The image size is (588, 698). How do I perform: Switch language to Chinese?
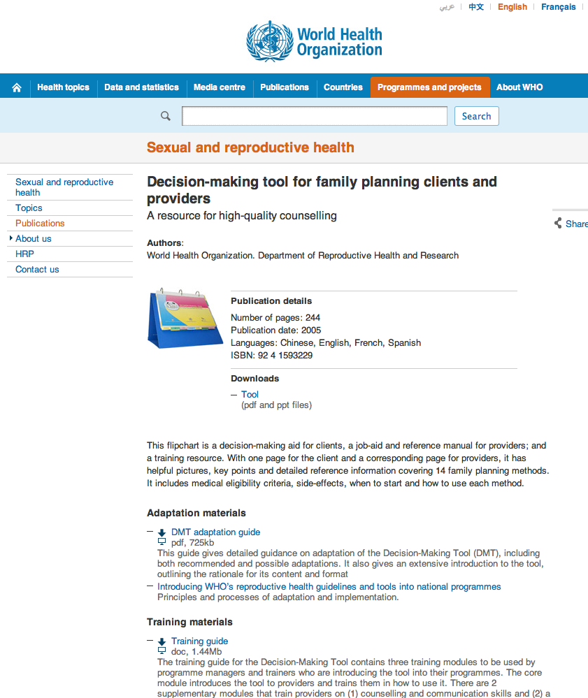[x=475, y=7]
